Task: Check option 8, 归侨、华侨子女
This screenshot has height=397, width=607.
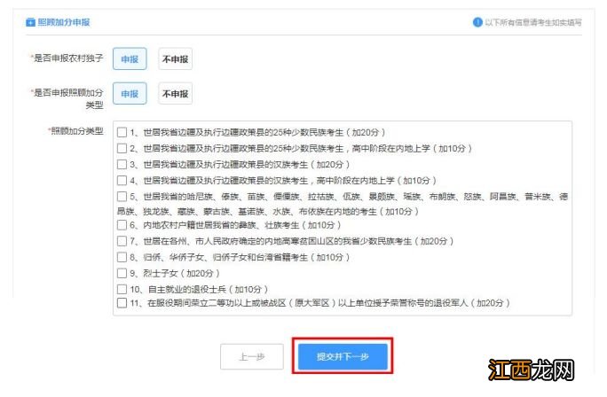Action: click(x=122, y=257)
